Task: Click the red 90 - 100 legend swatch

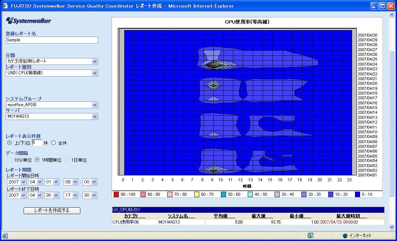Action: coord(116,194)
